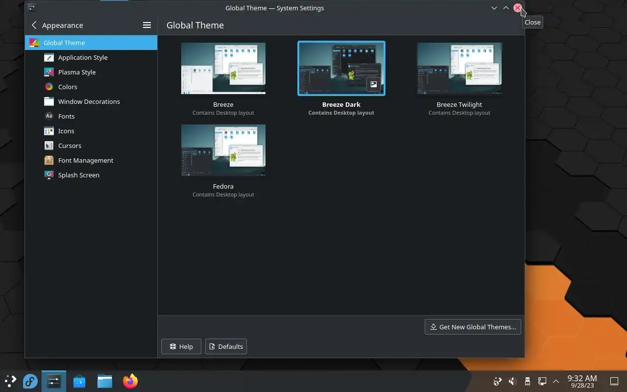Open the application launcher in the taskbar

[x=11, y=381]
